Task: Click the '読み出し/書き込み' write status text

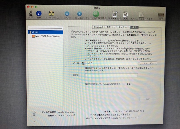Action: pyautogui.click(x=121, y=115)
